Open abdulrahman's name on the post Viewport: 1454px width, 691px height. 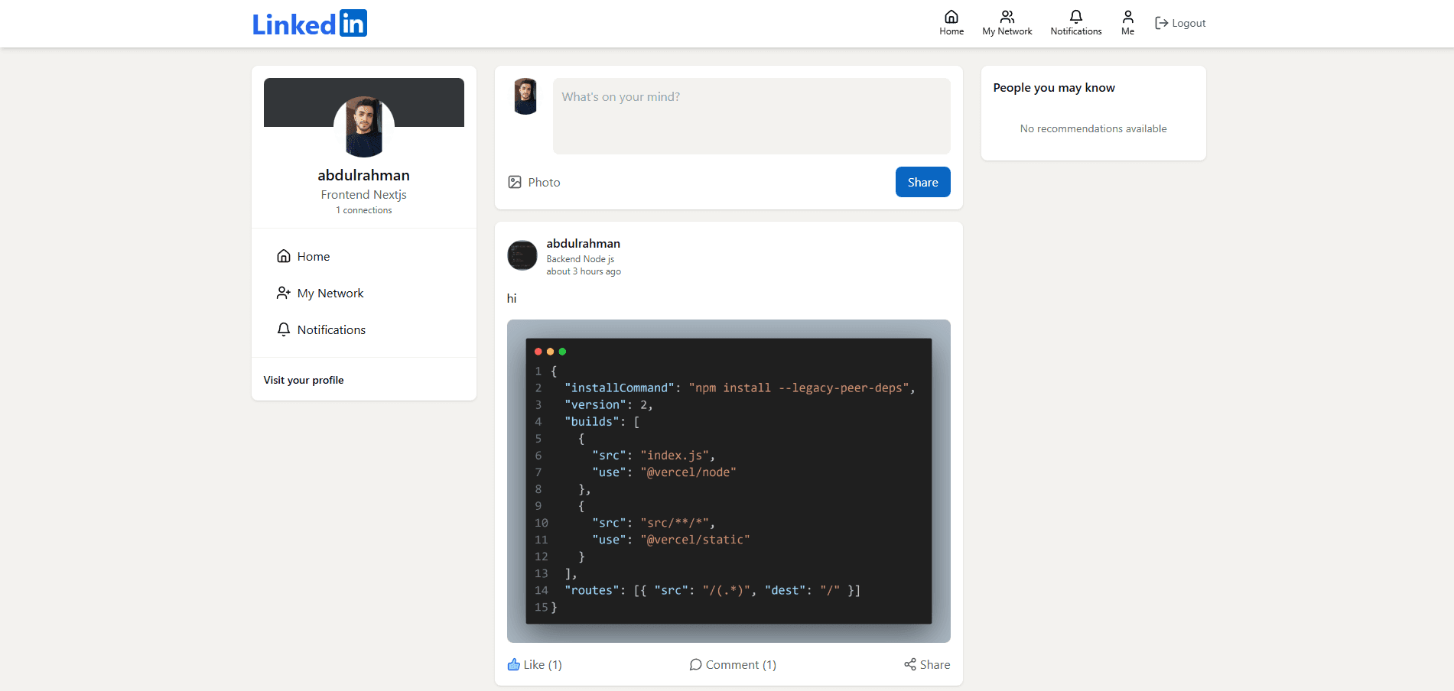point(583,243)
